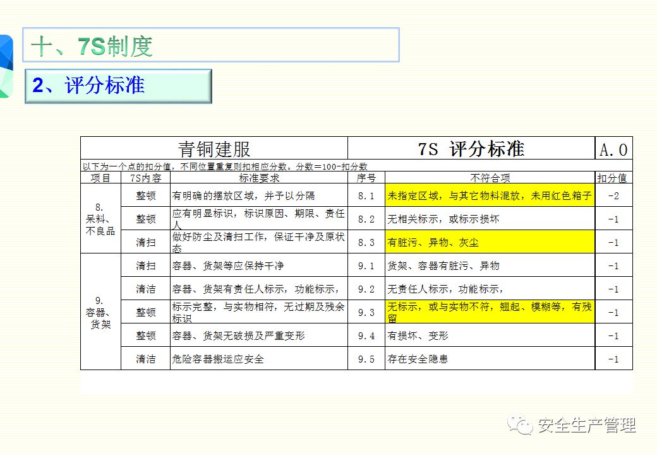Image resolution: width=657 pixels, height=454 pixels.
Task: Select the column header "项目"
Action: pyautogui.click(x=100, y=178)
